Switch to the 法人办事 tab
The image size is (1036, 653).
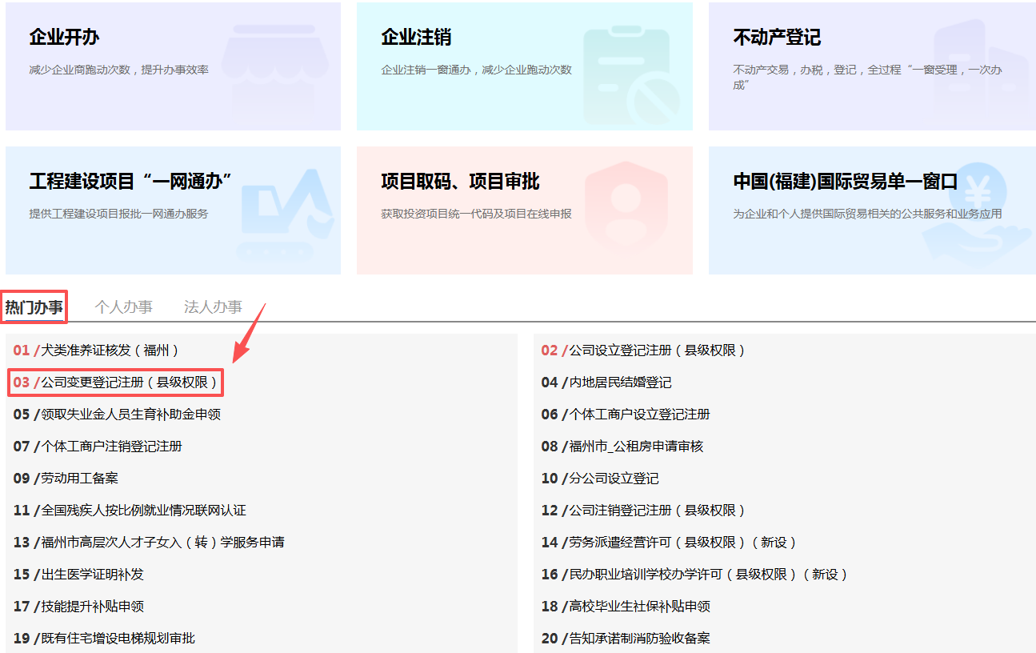click(x=212, y=306)
